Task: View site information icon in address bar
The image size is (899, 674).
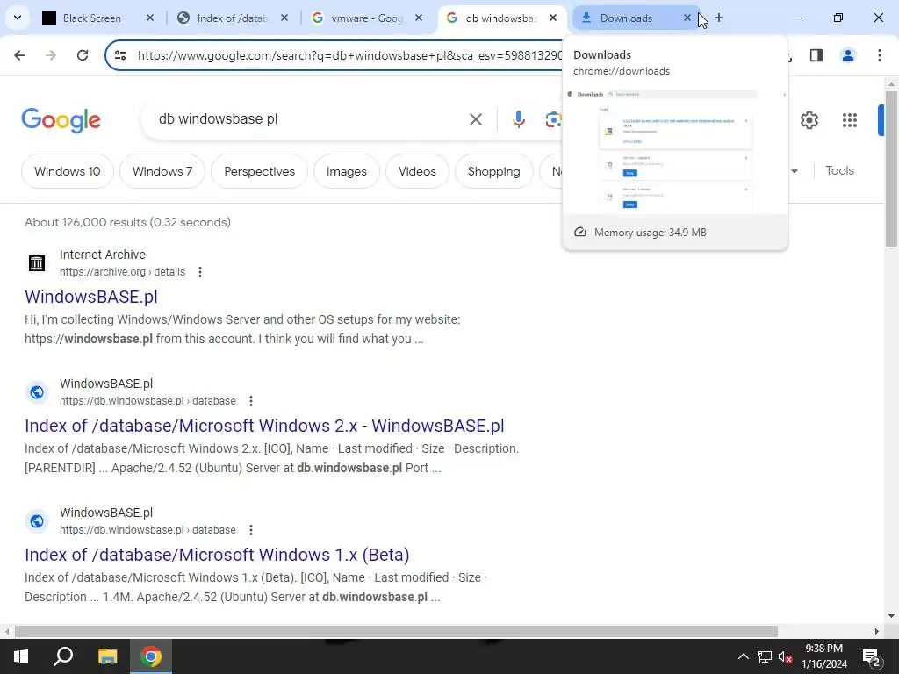Action: [x=120, y=55]
